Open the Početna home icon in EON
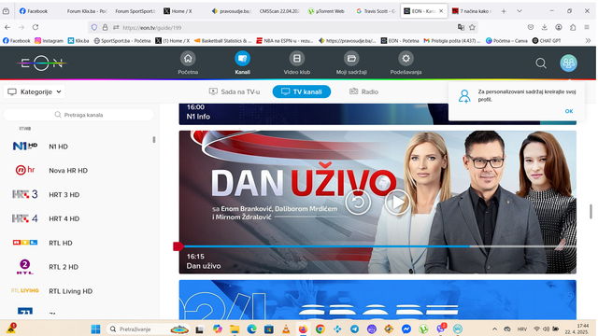Viewport: 598px width, 336px height. click(188, 59)
